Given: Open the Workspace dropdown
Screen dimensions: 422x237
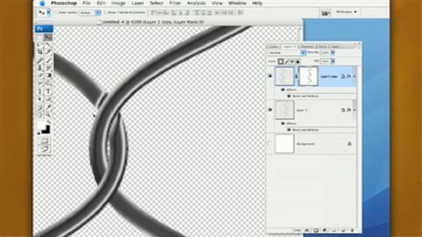Looking at the screenshot, I should [346, 12].
